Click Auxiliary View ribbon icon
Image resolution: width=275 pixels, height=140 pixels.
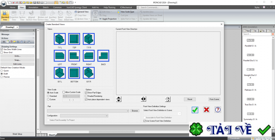click(53, 15)
